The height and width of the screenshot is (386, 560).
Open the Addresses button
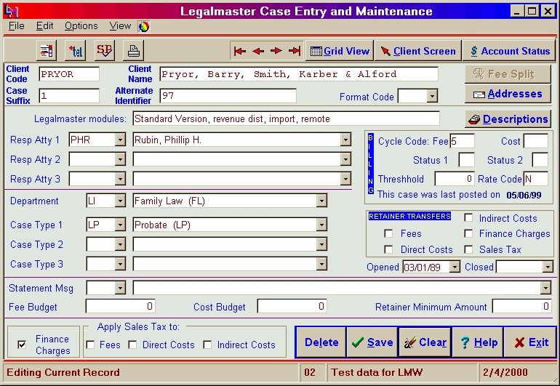click(508, 94)
